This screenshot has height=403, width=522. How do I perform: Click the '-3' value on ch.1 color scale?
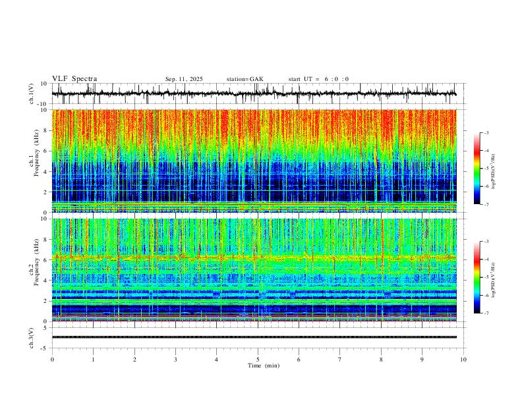(485, 132)
